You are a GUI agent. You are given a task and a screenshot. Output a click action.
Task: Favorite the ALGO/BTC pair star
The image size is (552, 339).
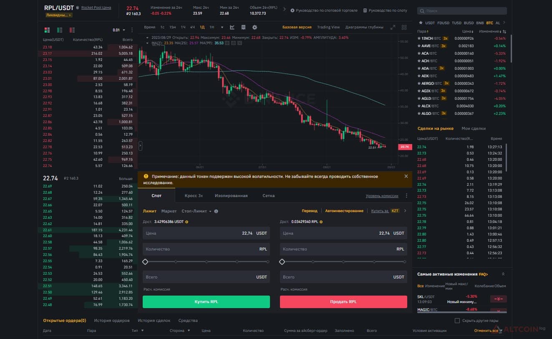(419, 114)
